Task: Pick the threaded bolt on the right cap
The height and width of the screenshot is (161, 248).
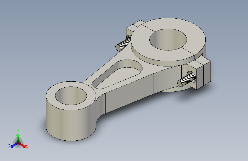Action: [x=186, y=80]
